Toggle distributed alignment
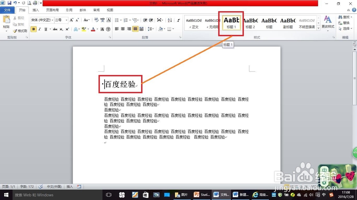This screenshot has height=200, width=357. (141, 29)
